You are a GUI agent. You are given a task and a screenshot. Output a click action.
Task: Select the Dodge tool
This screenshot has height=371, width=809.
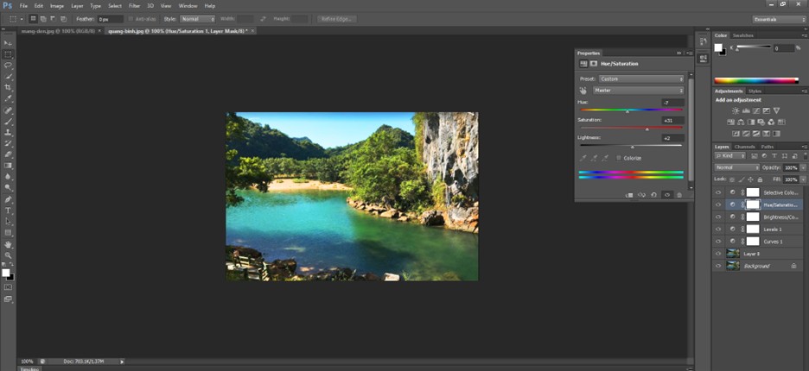[8, 188]
